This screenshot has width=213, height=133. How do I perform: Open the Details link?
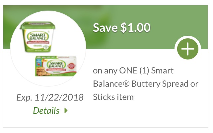pyautogui.click(x=46, y=111)
